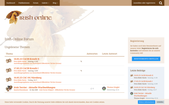Click the Thema column header
This screenshot has height=105, width=169.
9,54
